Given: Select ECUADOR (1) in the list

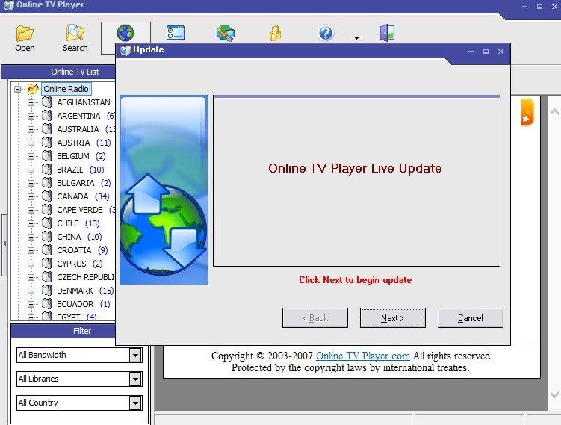Looking at the screenshot, I should (x=84, y=304).
